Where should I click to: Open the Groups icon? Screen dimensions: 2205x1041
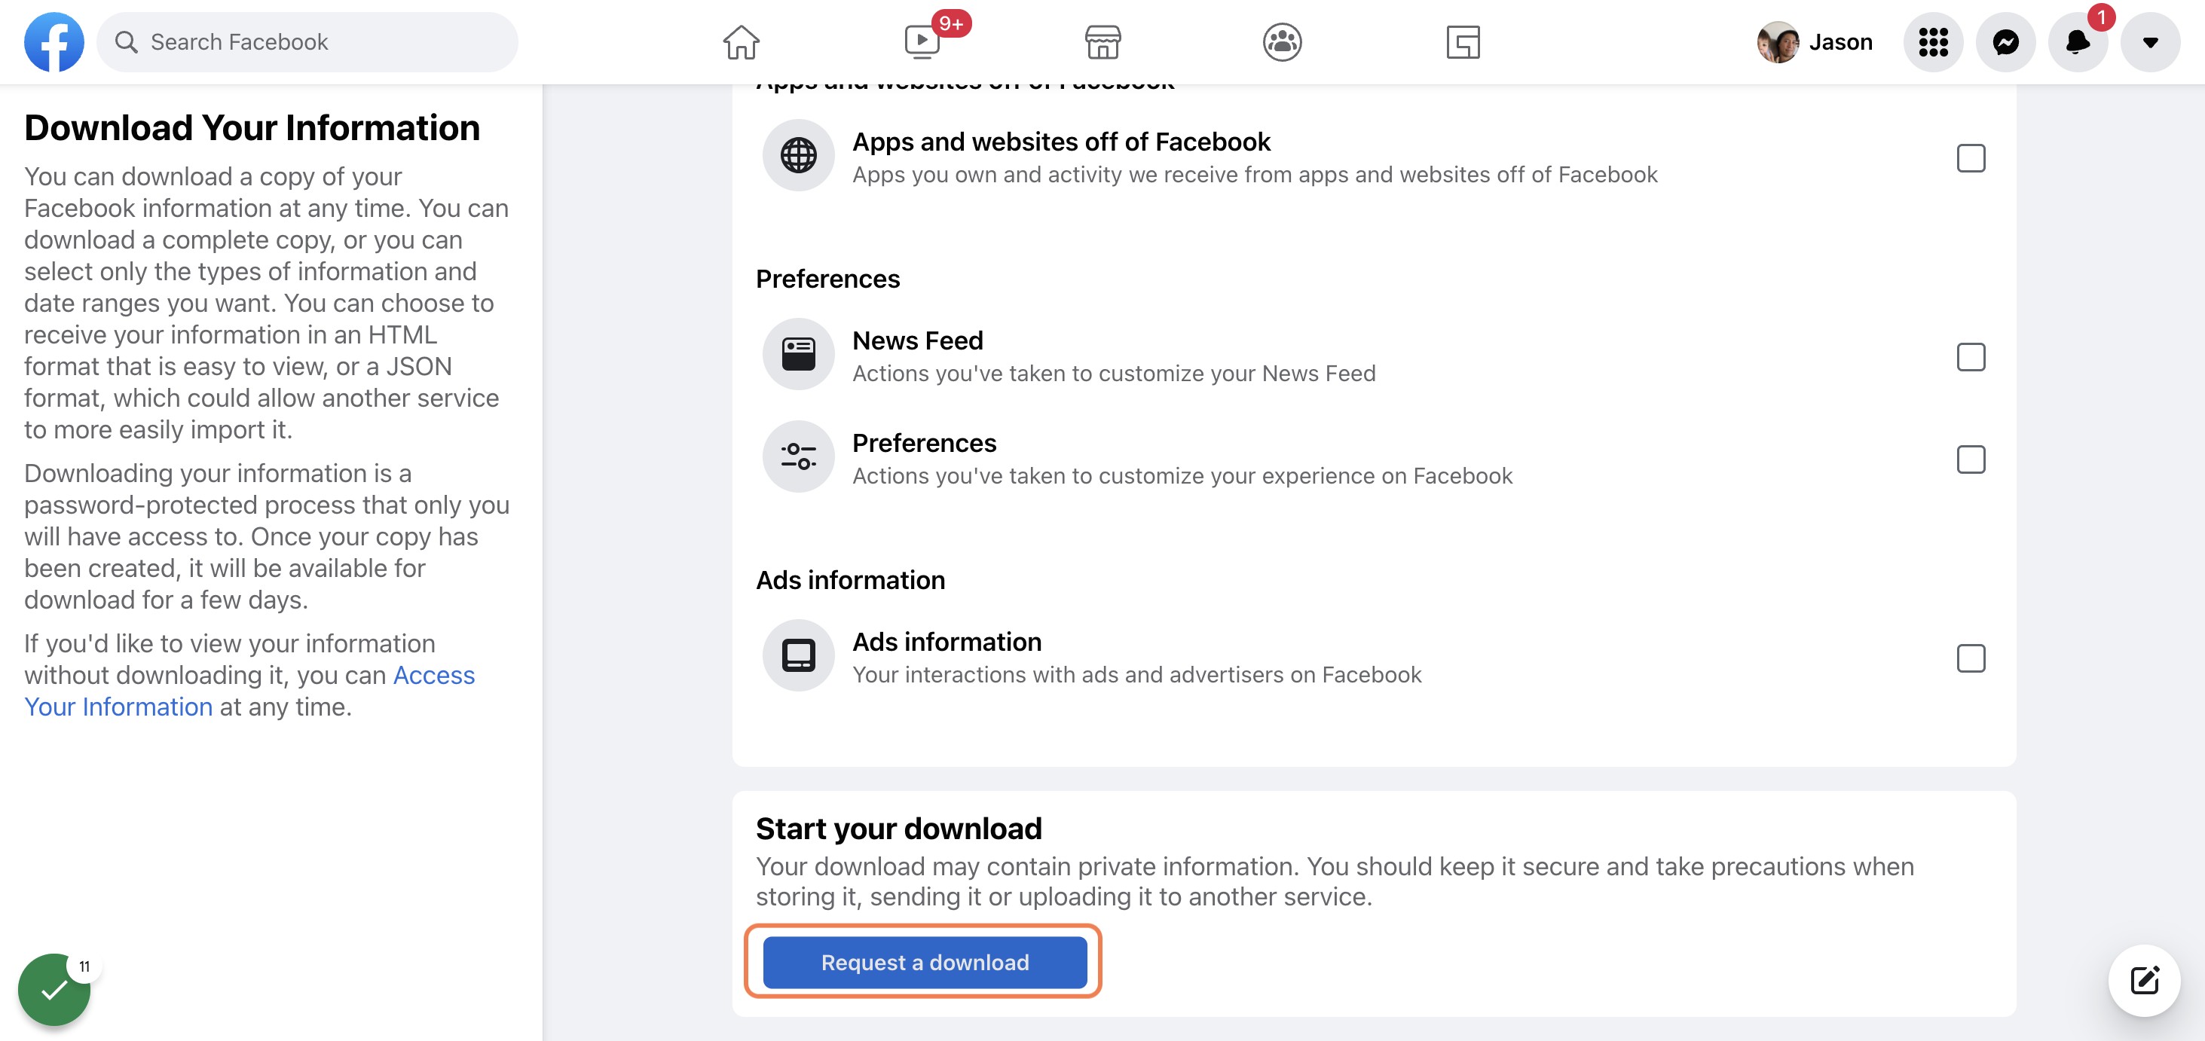point(1283,42)
